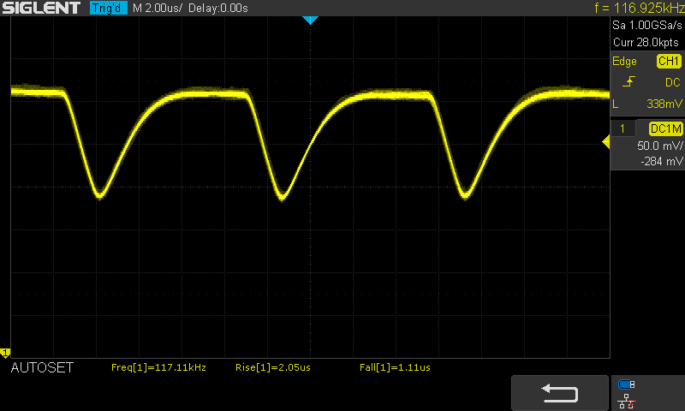
Task: Click the M 2.00us/ timebase readout
Action: pos(158,8)
